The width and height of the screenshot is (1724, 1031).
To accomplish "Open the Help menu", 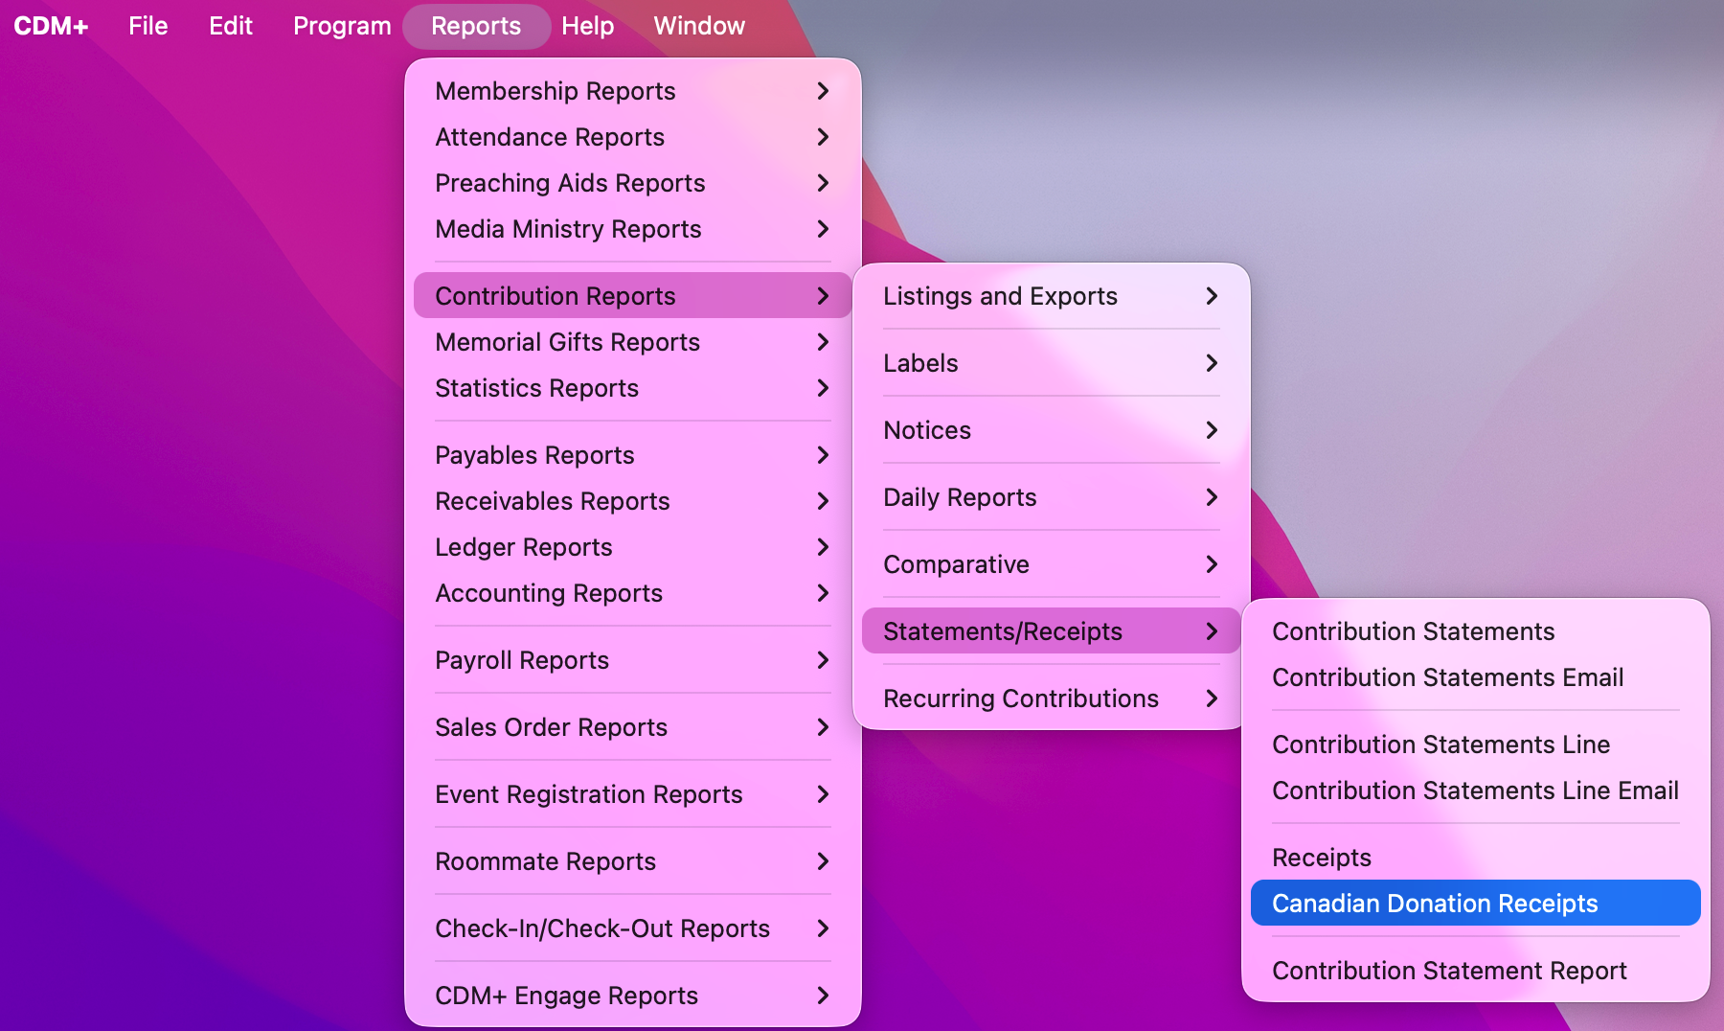I will 587,26.
